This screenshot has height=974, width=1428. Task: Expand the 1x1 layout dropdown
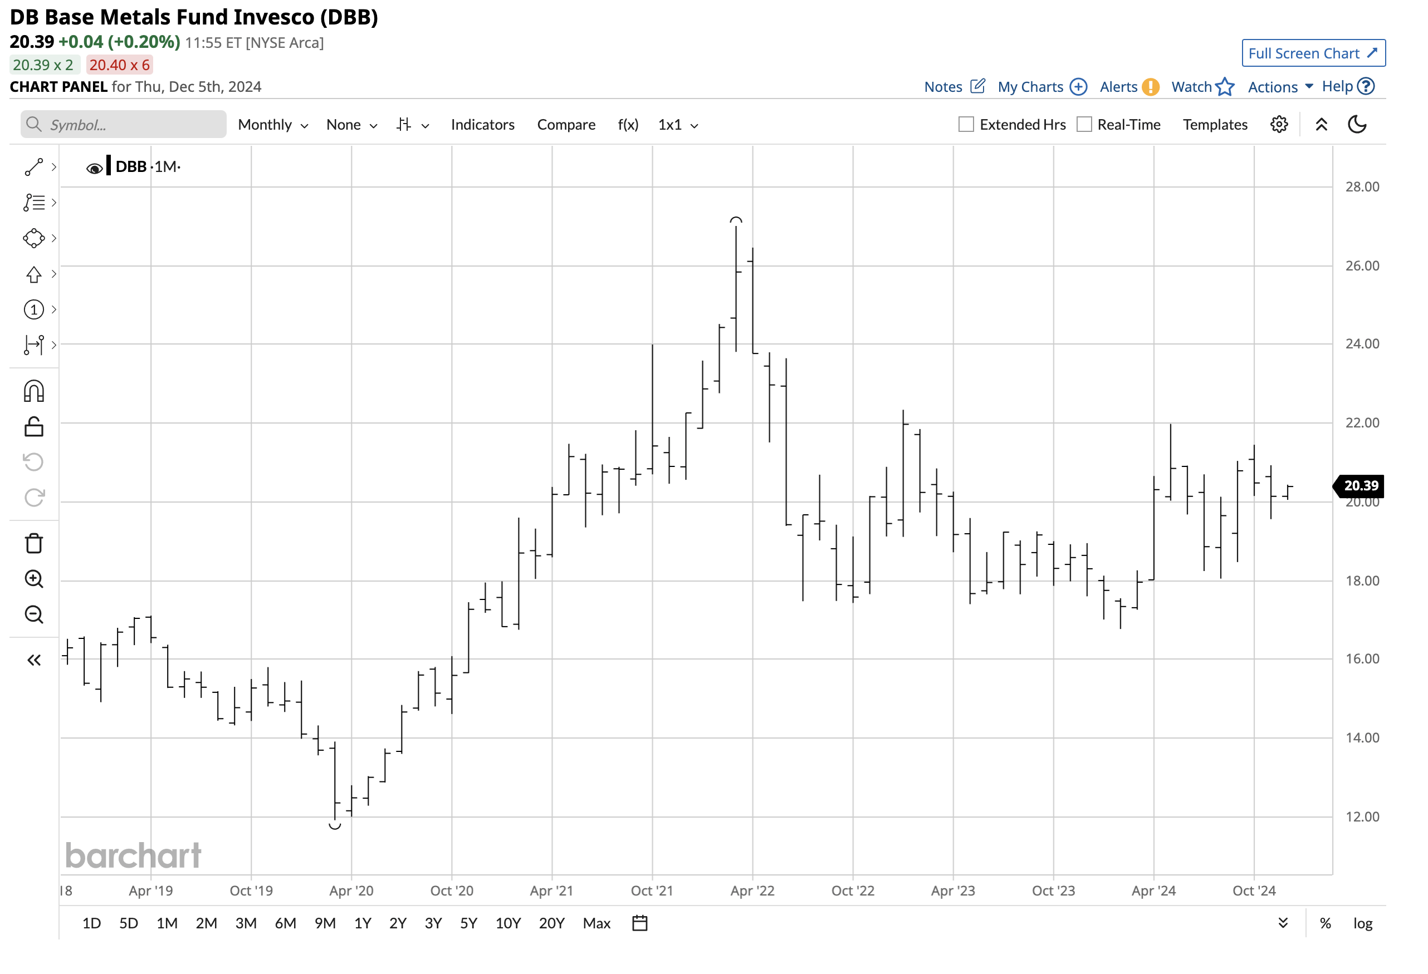pyautogui.click(x=677, y=124)
